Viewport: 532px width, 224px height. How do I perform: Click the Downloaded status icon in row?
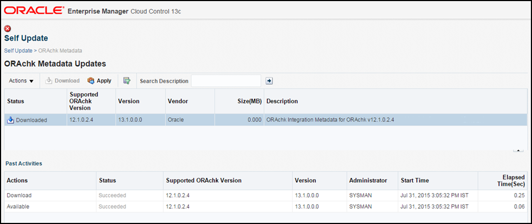10,120
